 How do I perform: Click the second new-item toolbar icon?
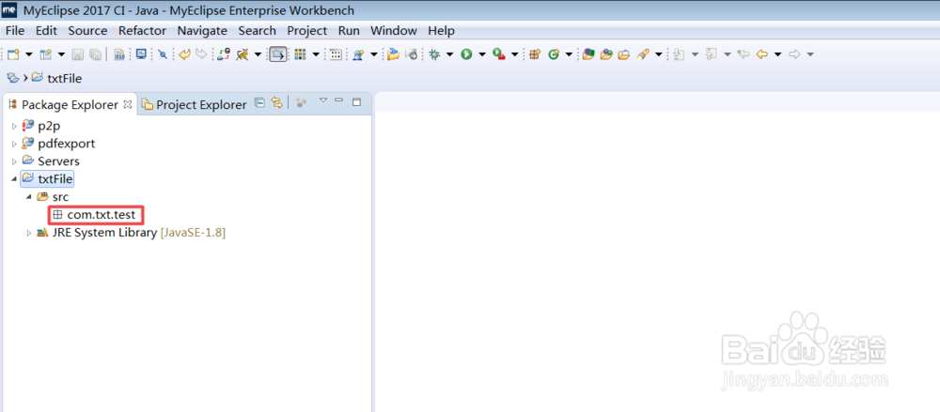tap(45, 54)
